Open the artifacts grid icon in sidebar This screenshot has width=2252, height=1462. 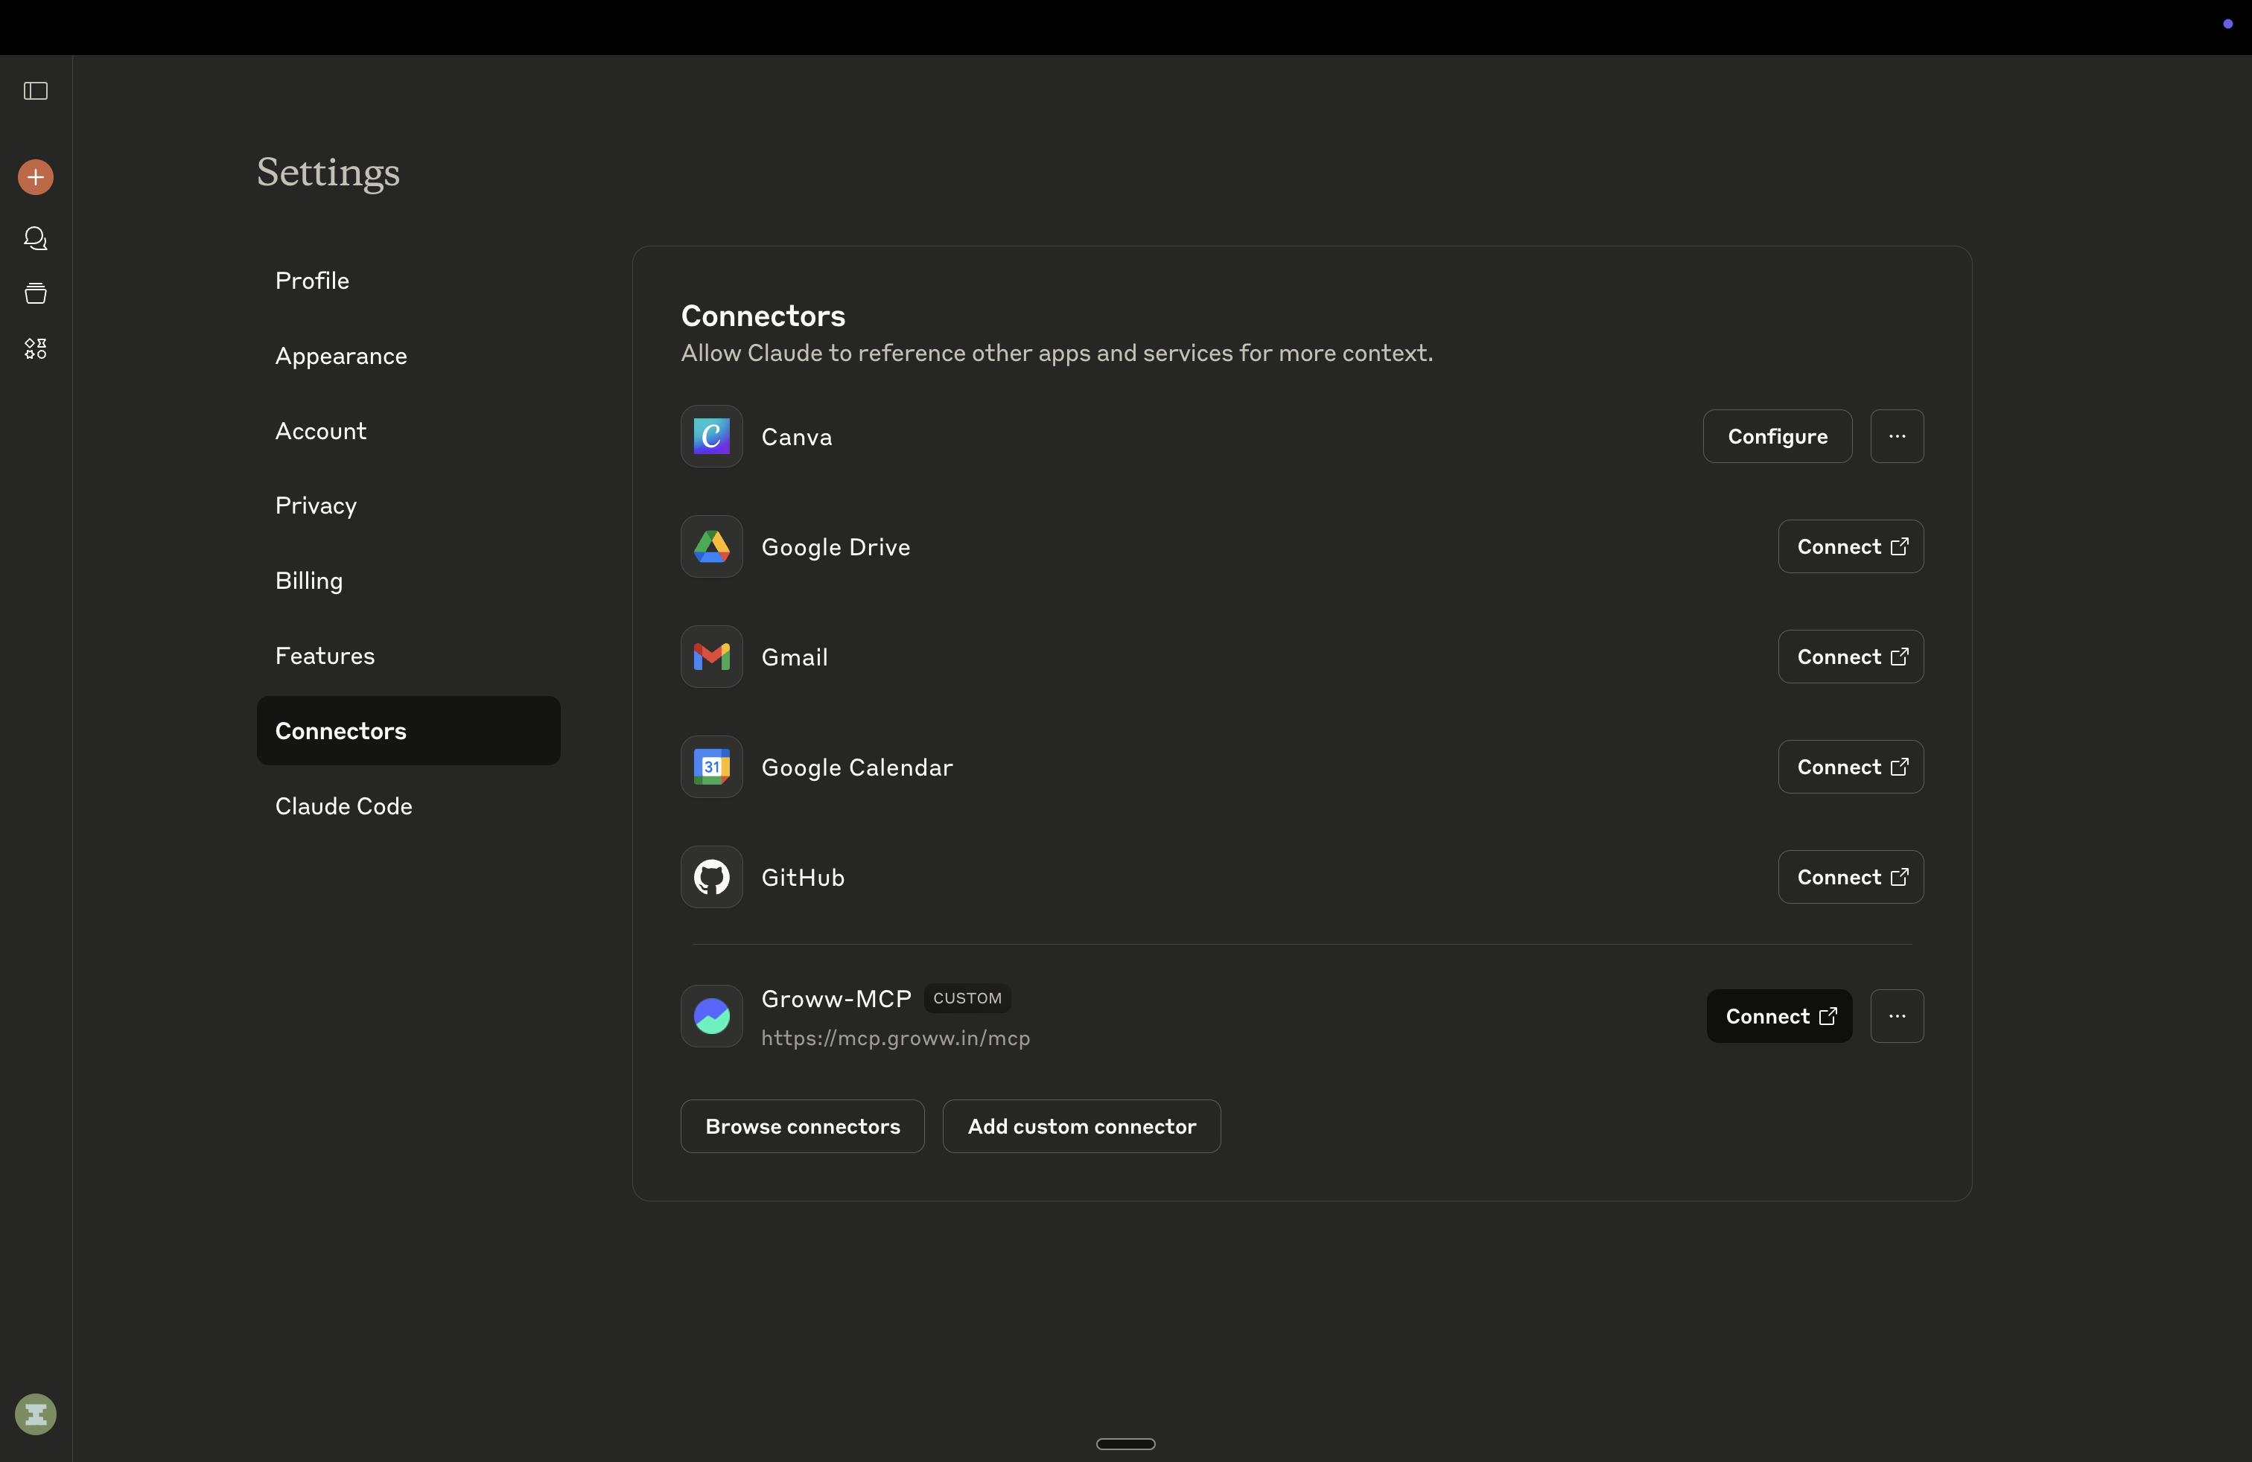click(36, 349)
